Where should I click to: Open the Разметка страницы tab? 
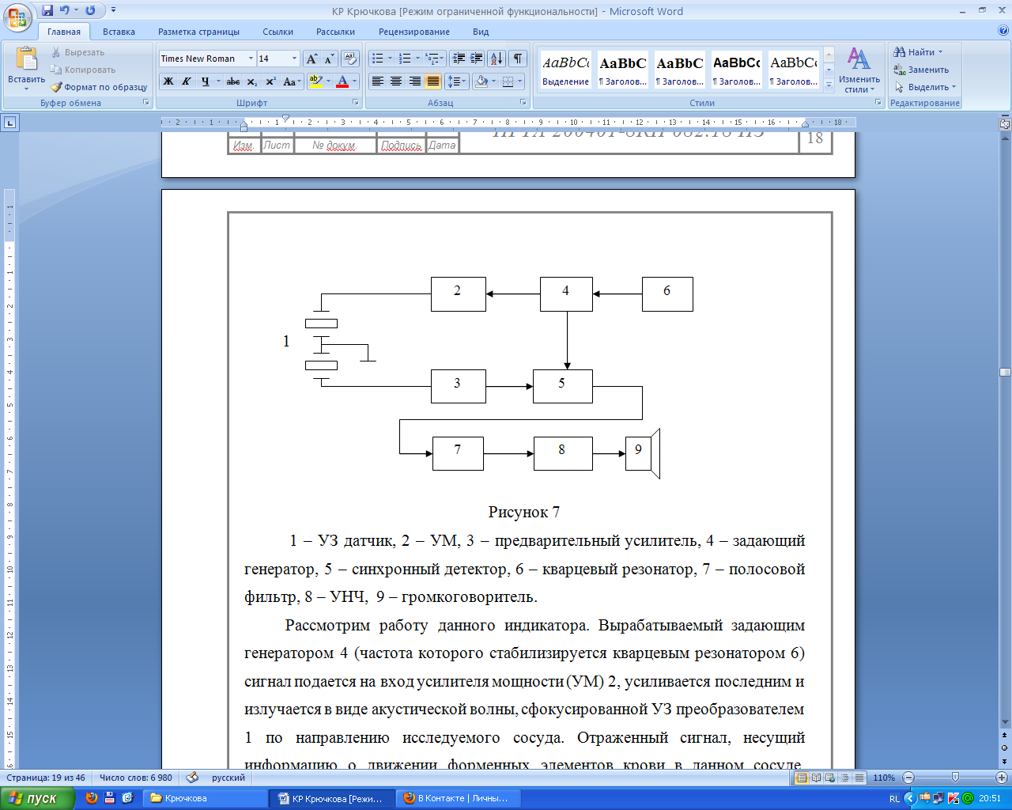198,32
